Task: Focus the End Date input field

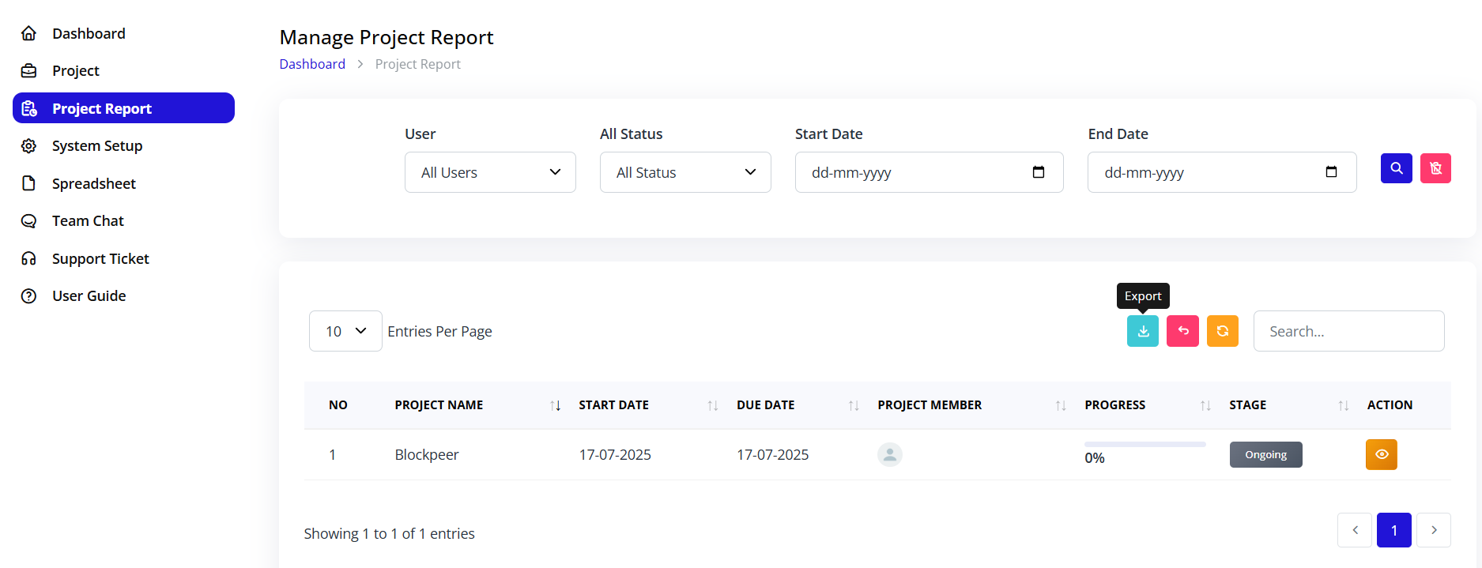Action: coord(1222,172)
